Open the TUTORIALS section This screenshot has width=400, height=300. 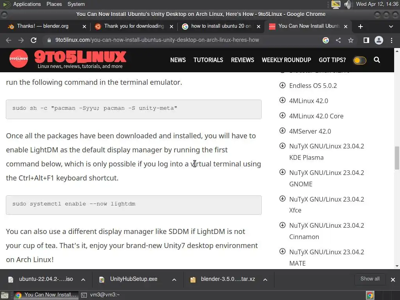(208, 60)
